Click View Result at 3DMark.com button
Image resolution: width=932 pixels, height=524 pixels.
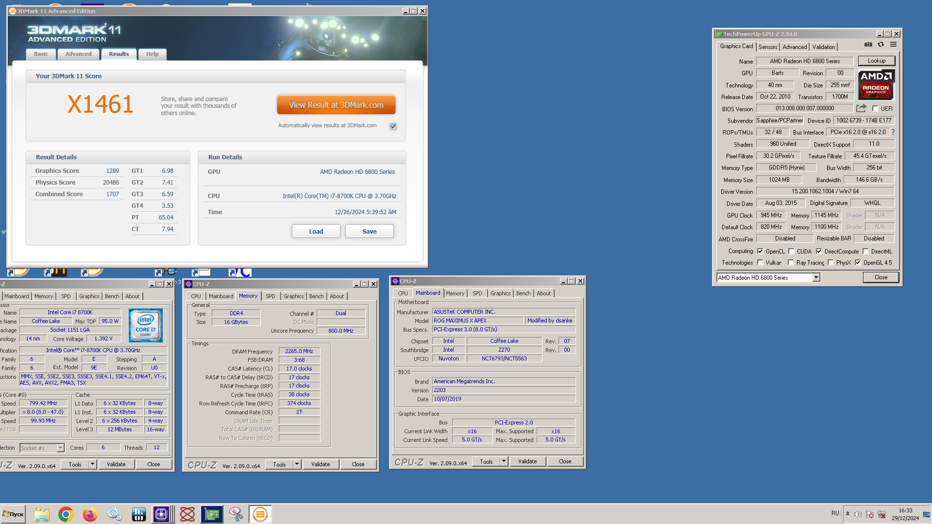[336, 105]
